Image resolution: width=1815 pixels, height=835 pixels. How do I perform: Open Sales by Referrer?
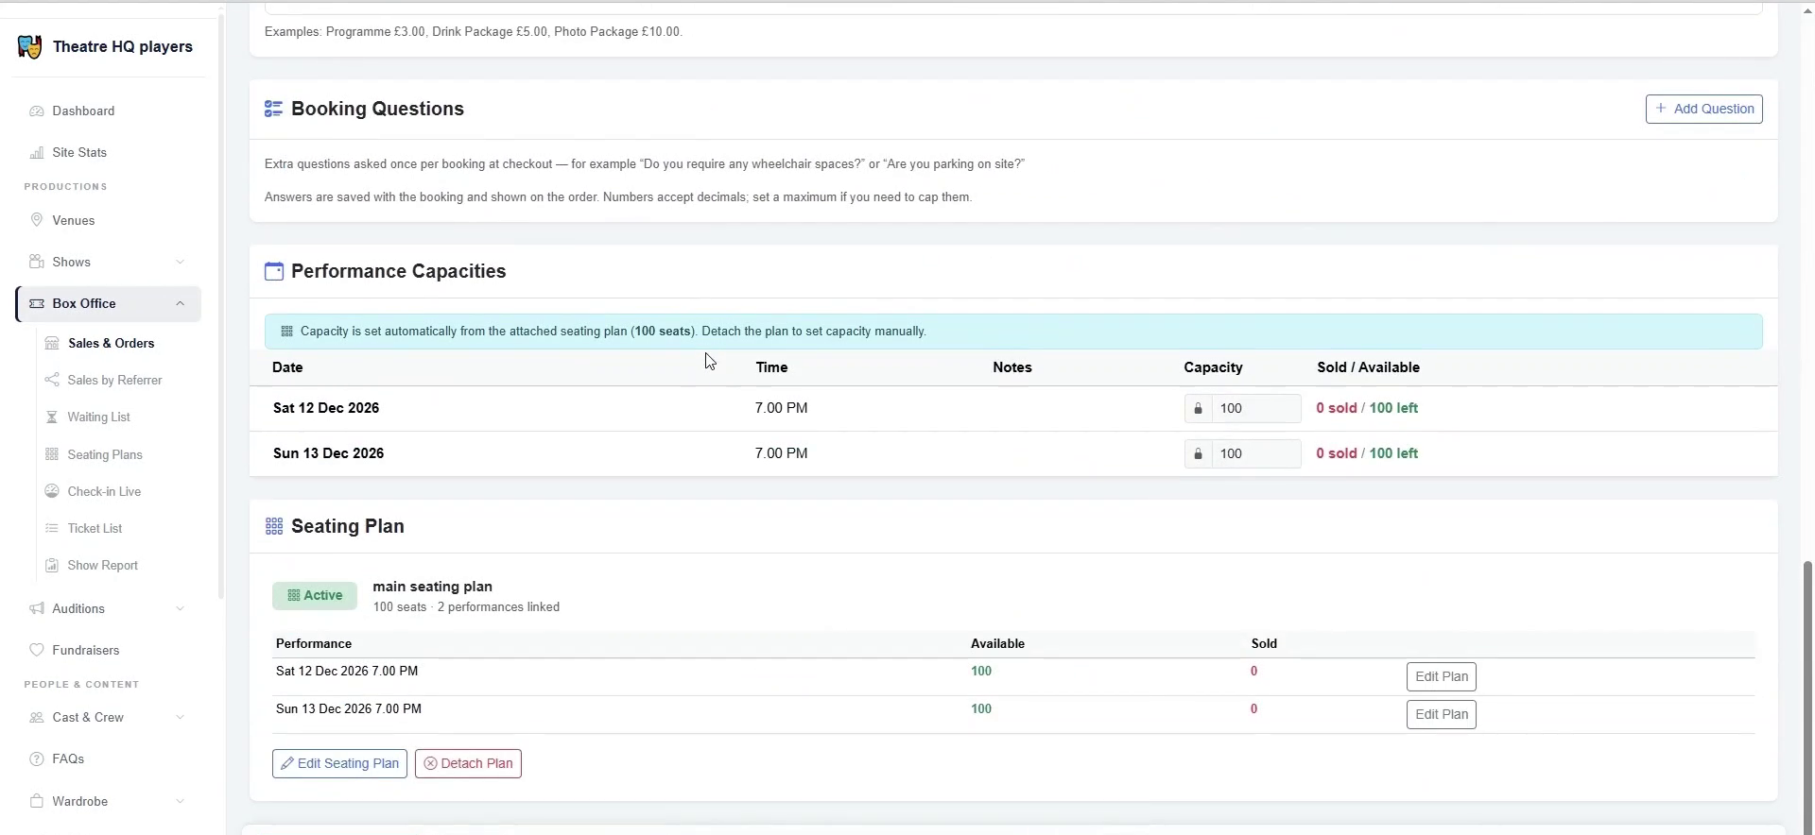[x=114, y=380]
